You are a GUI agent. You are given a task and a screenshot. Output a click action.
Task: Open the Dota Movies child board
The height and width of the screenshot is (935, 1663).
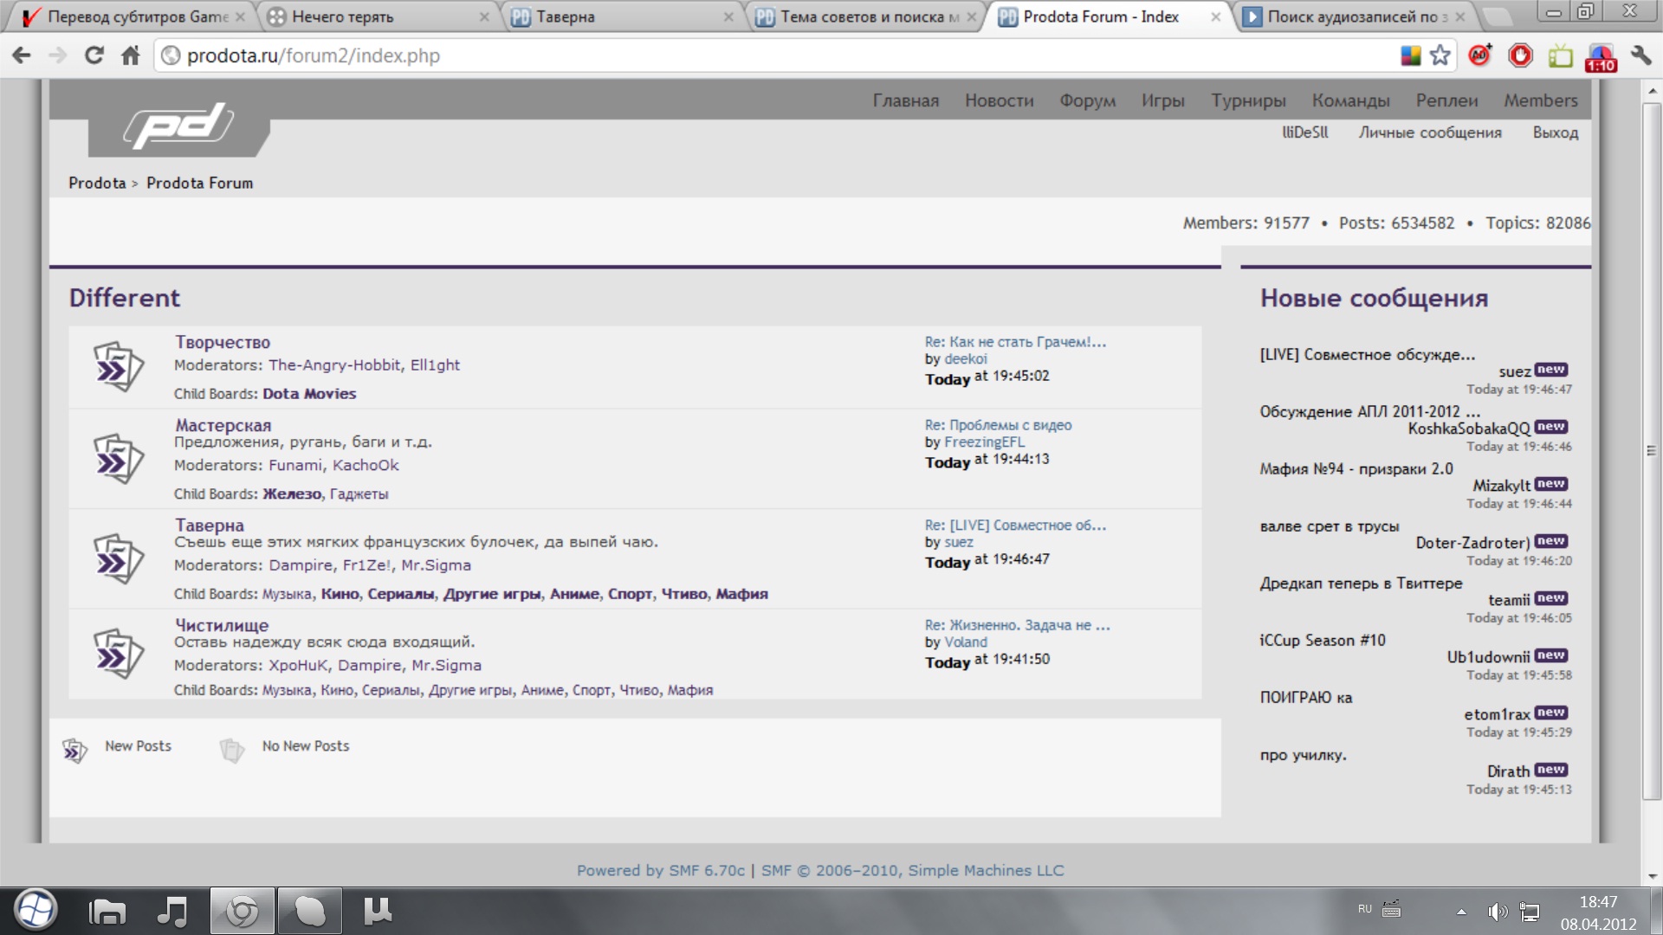(309, 394)
